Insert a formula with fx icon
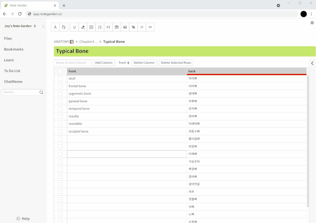316x223 pixels. [142, 27]
